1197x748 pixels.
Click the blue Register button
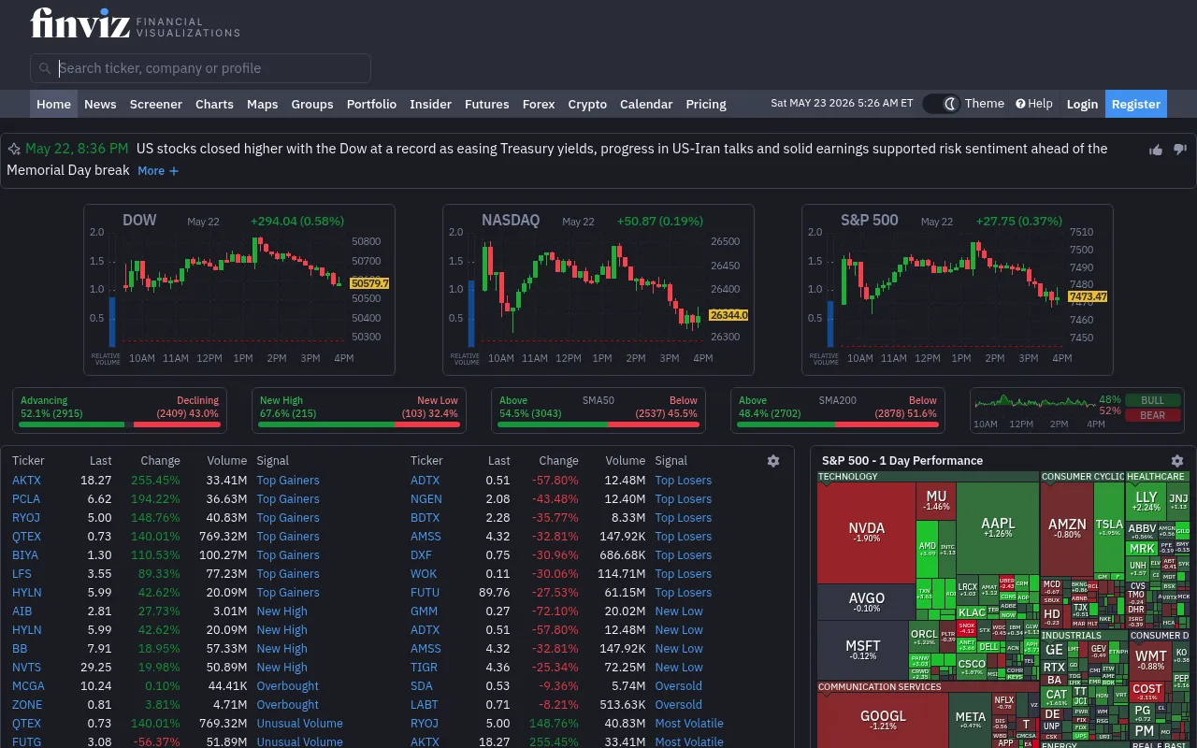coord(1136,104)
